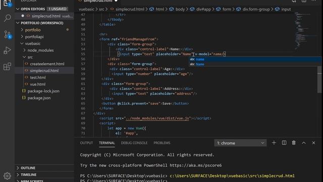Switch to the PROBLEMS tab
The width and height of the screenshot is (323, 182).
(162, 143)
